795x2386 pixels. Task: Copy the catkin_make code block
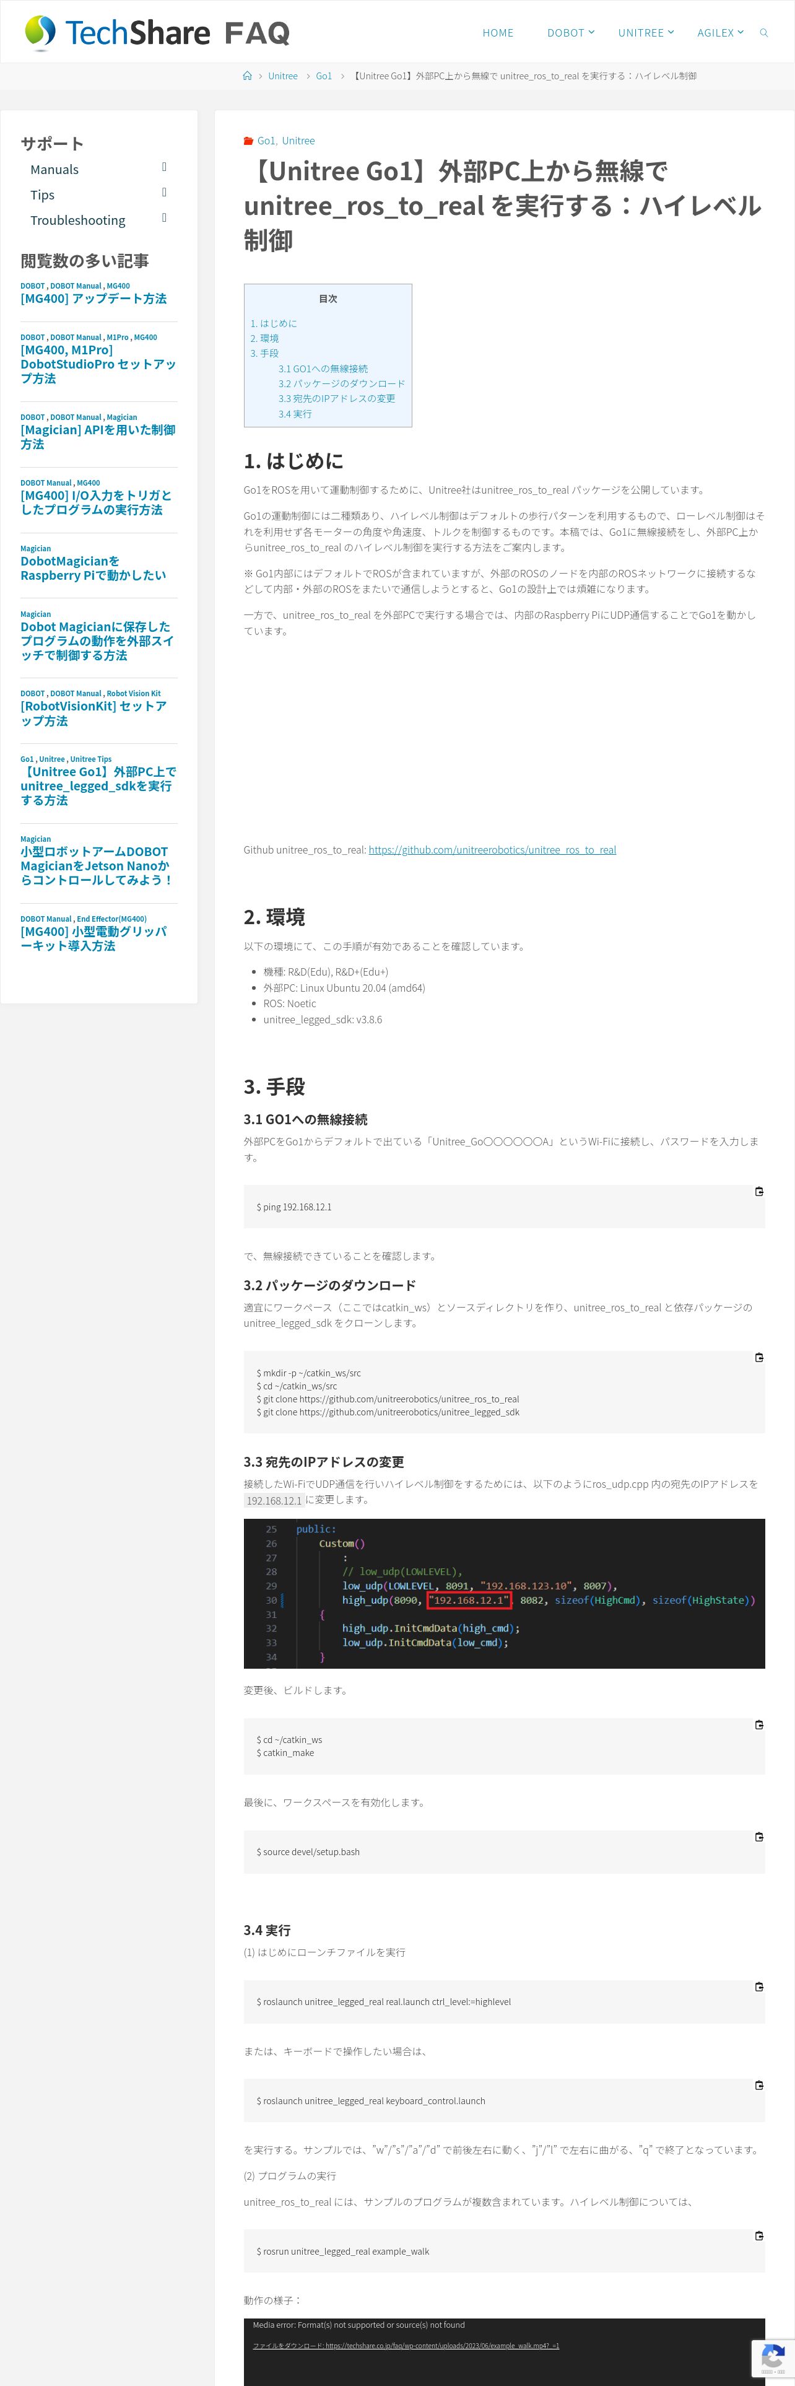click(759, 1724)
